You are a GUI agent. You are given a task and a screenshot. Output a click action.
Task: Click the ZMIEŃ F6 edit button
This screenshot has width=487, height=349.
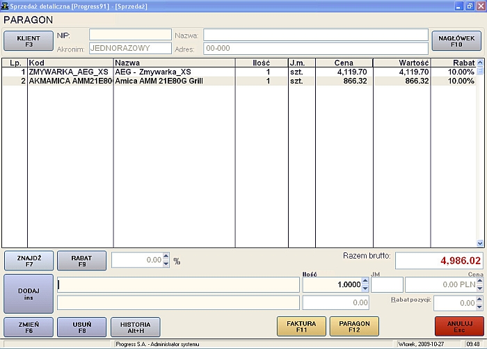[x=29, y=327]
